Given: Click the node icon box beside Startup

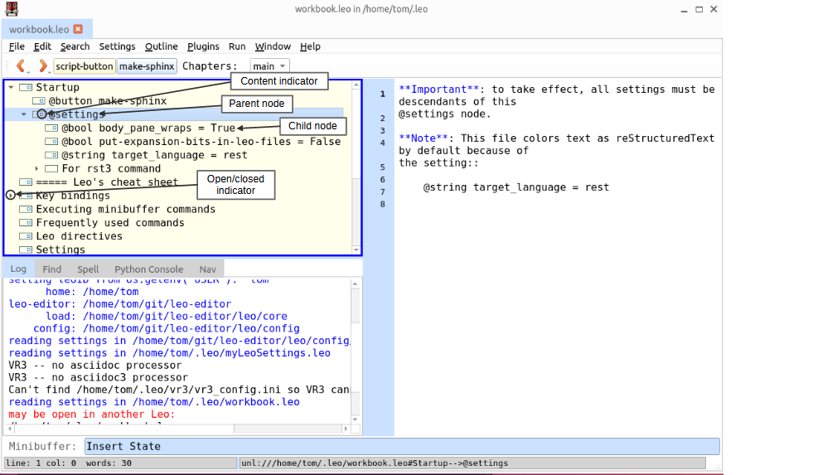Looking at the screenshot, I should point(26,87).
